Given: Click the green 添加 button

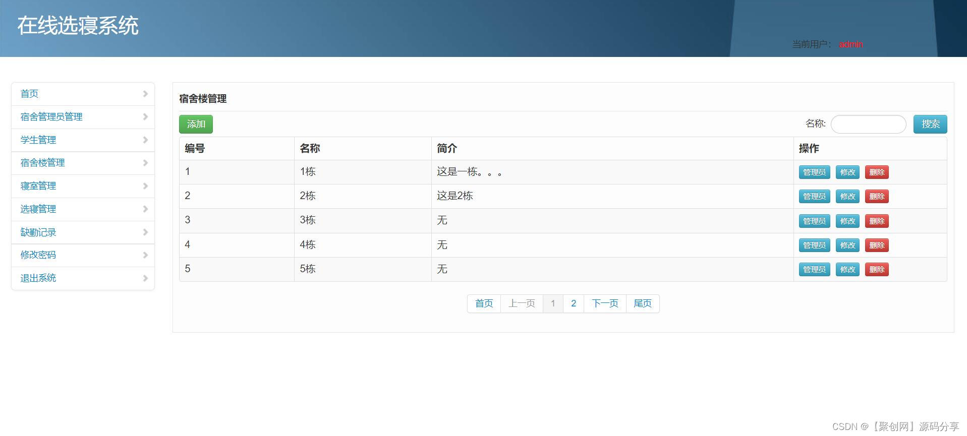Looking at the screenshot, I should [196, 124].
